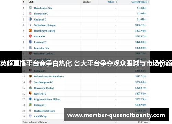This screenshot has width=172, height=124.
Task: Click the Newcastle United crest icon
Action: tap(30, 88)
